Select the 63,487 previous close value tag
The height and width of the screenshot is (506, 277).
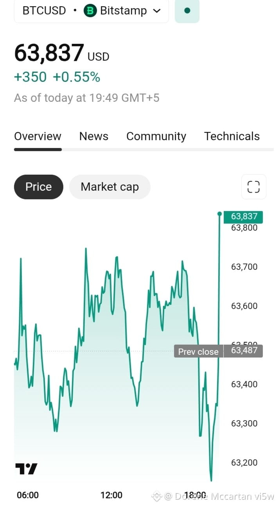click(243, 351)
